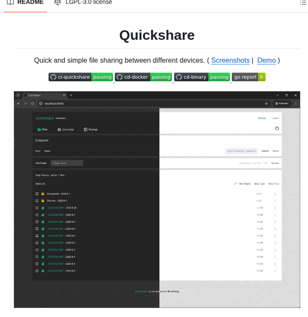This screenshot has width=308, height=317.
Task: Click the Quickshare heading title
Action: (157, 35)
